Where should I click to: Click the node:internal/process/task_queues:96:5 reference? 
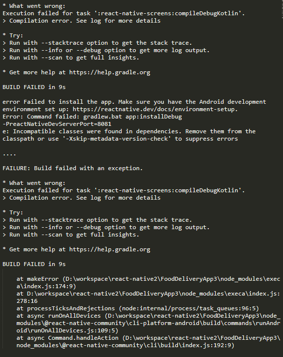pyautogui.click(x=189, y=308)
